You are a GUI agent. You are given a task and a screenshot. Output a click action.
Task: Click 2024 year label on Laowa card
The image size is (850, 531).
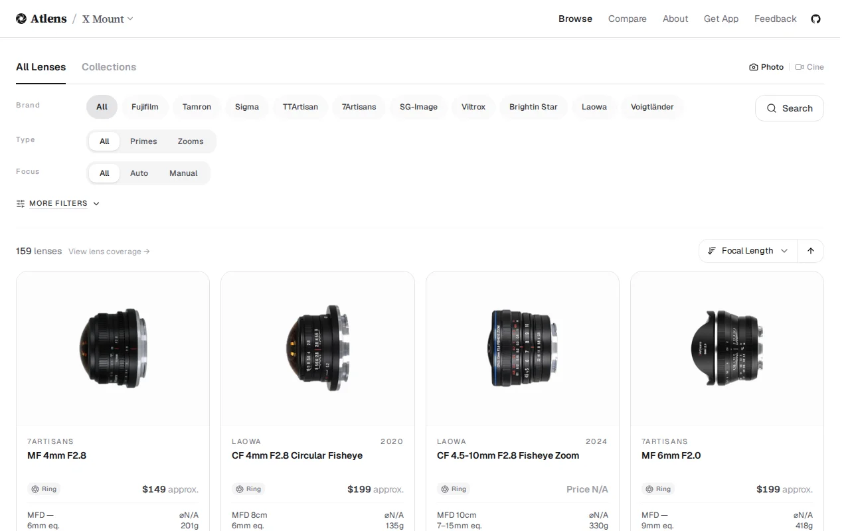click(x=596, y=441)
